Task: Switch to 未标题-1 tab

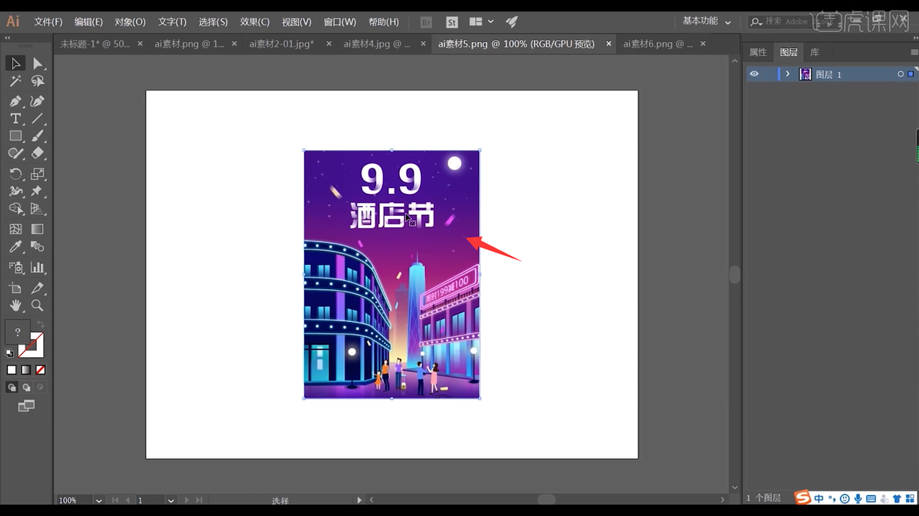Action: pyautogui.click(x=95, y=43)
